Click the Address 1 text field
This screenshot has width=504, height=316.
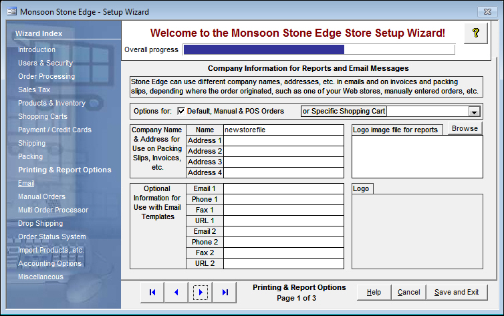285,140
